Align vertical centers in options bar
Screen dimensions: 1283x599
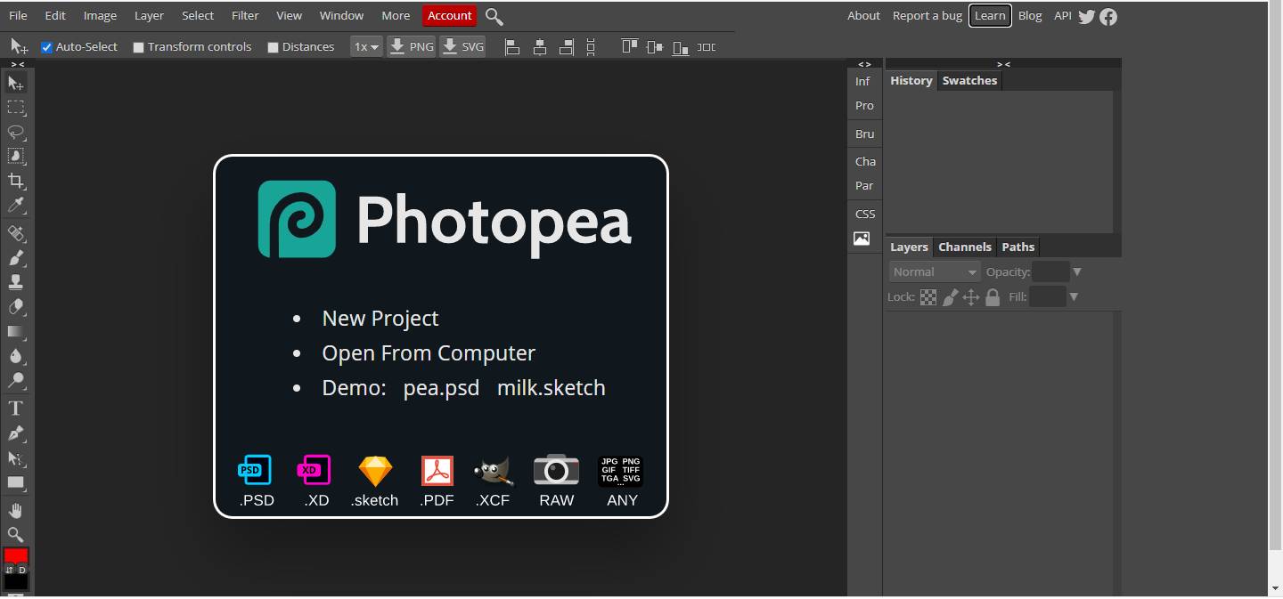click(655, 47)
